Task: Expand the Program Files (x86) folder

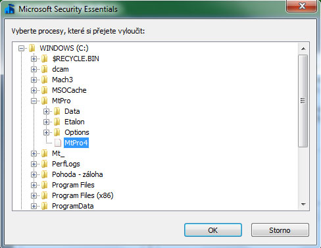Action: [34, 195]
